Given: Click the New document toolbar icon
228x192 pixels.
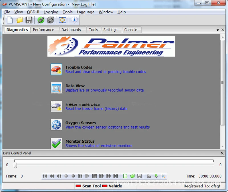Looking at the screenshot, I should (10, 20).
